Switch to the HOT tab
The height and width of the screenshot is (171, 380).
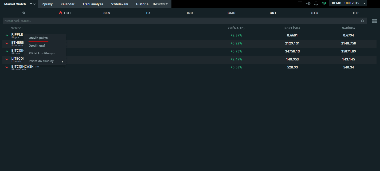click(65, 13)
